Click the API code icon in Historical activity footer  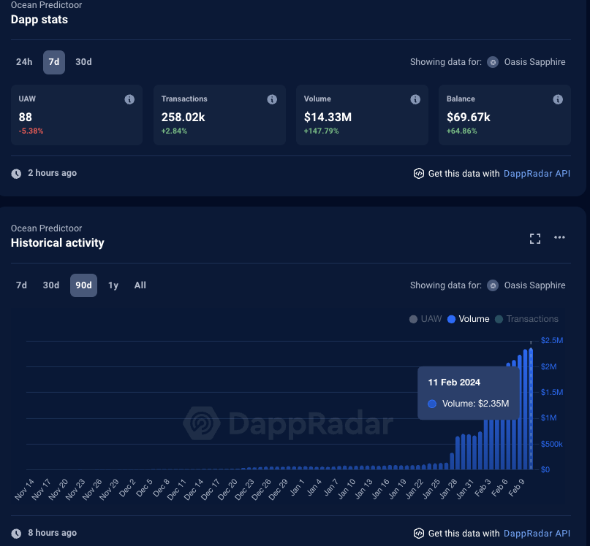click(x=418, y=533)
